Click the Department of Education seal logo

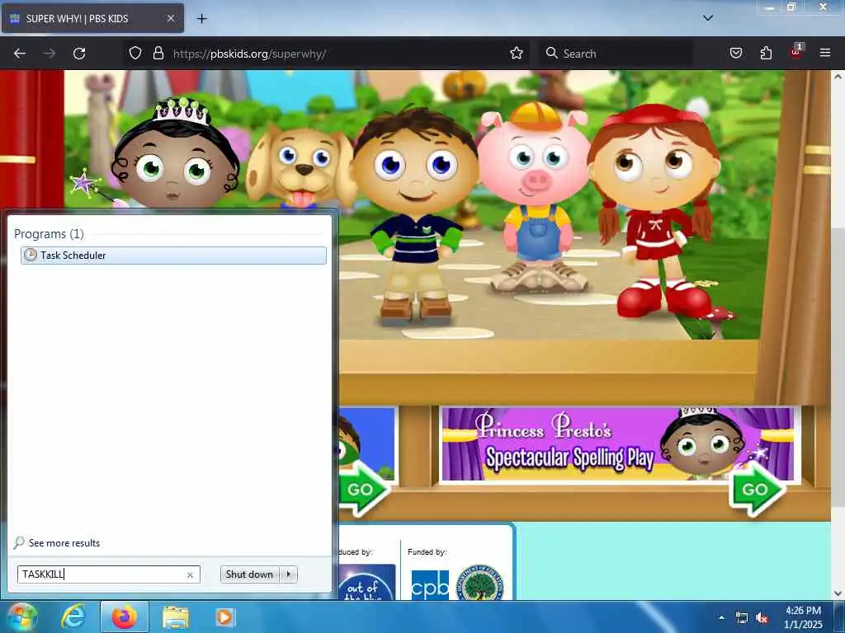coord(479,583)
